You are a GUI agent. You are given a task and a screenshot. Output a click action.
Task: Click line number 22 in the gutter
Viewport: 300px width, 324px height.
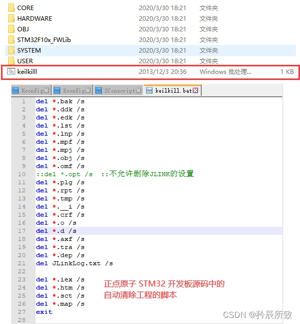tap(22, 271)
